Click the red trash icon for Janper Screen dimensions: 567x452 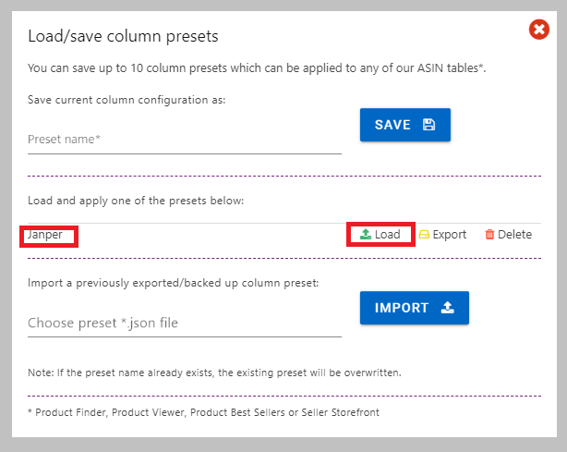pyautogui.click(x=489, y=235)
